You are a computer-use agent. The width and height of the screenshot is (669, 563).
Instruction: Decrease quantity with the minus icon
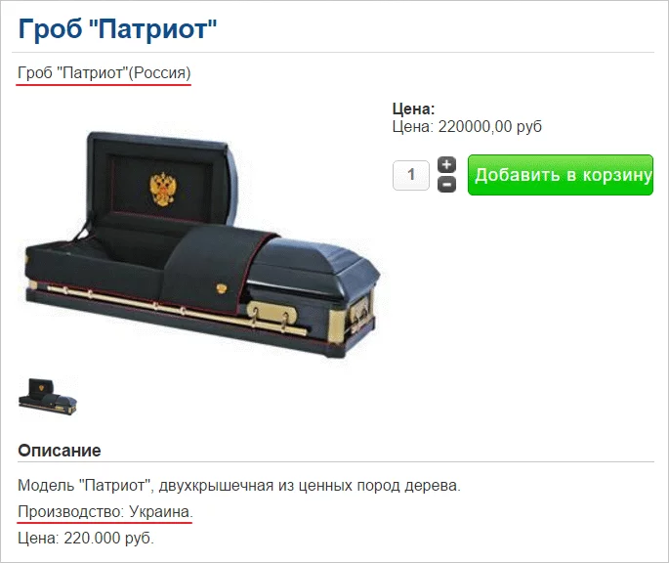[x=446, y=185]
